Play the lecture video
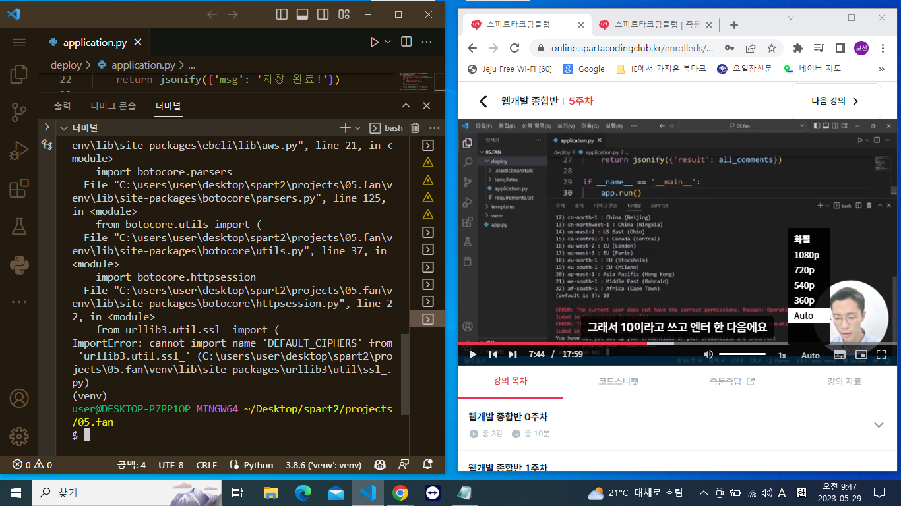This screenshot has height=506, width=901. coord(472,354)
